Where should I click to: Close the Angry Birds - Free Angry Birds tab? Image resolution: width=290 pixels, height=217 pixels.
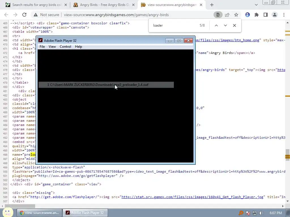tap(133, 5)
